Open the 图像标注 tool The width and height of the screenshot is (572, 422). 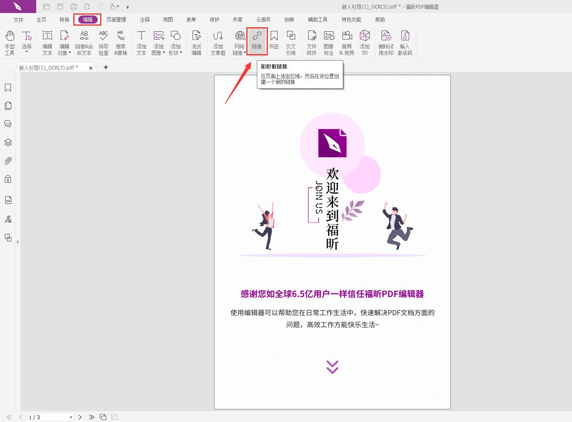pyautogui.click(x=329, y=42)
